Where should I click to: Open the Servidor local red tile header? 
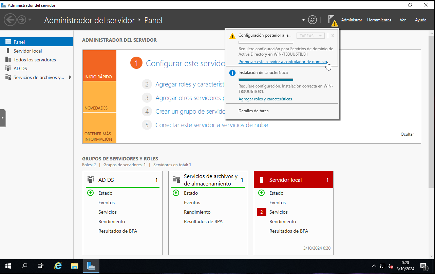tap(294, 180)
